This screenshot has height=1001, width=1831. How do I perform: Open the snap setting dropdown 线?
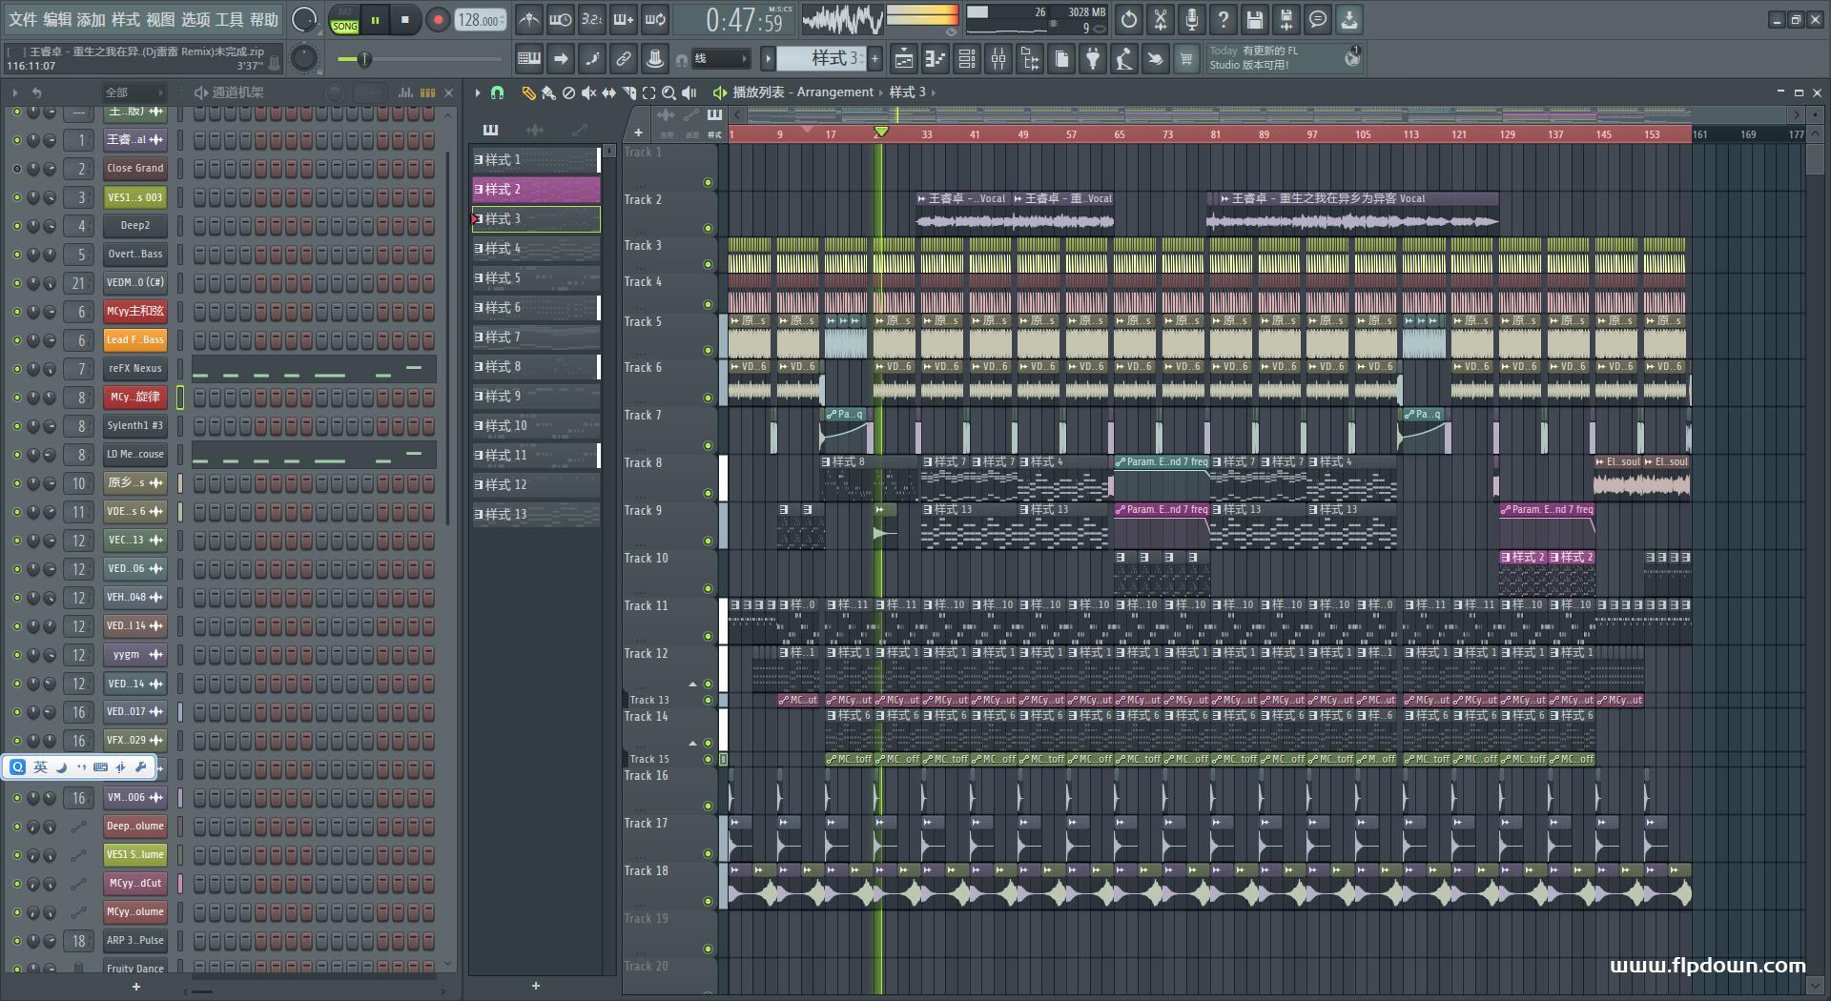pos(721,59)
